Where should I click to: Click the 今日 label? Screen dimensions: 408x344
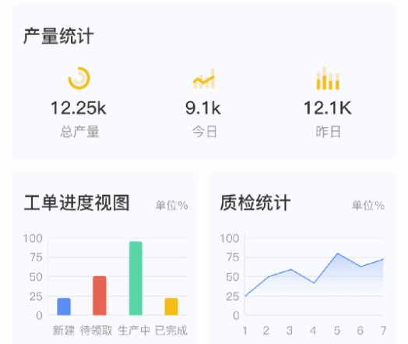(205, 131)
